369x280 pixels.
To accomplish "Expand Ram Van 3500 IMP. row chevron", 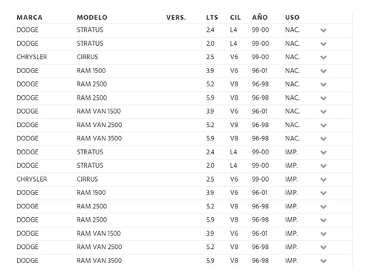I will point(323,261).
